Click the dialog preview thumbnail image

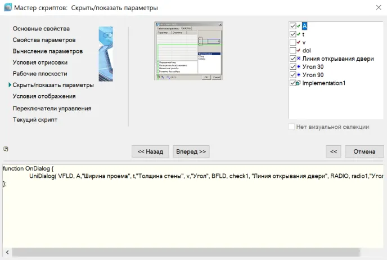tap(189, 51)
